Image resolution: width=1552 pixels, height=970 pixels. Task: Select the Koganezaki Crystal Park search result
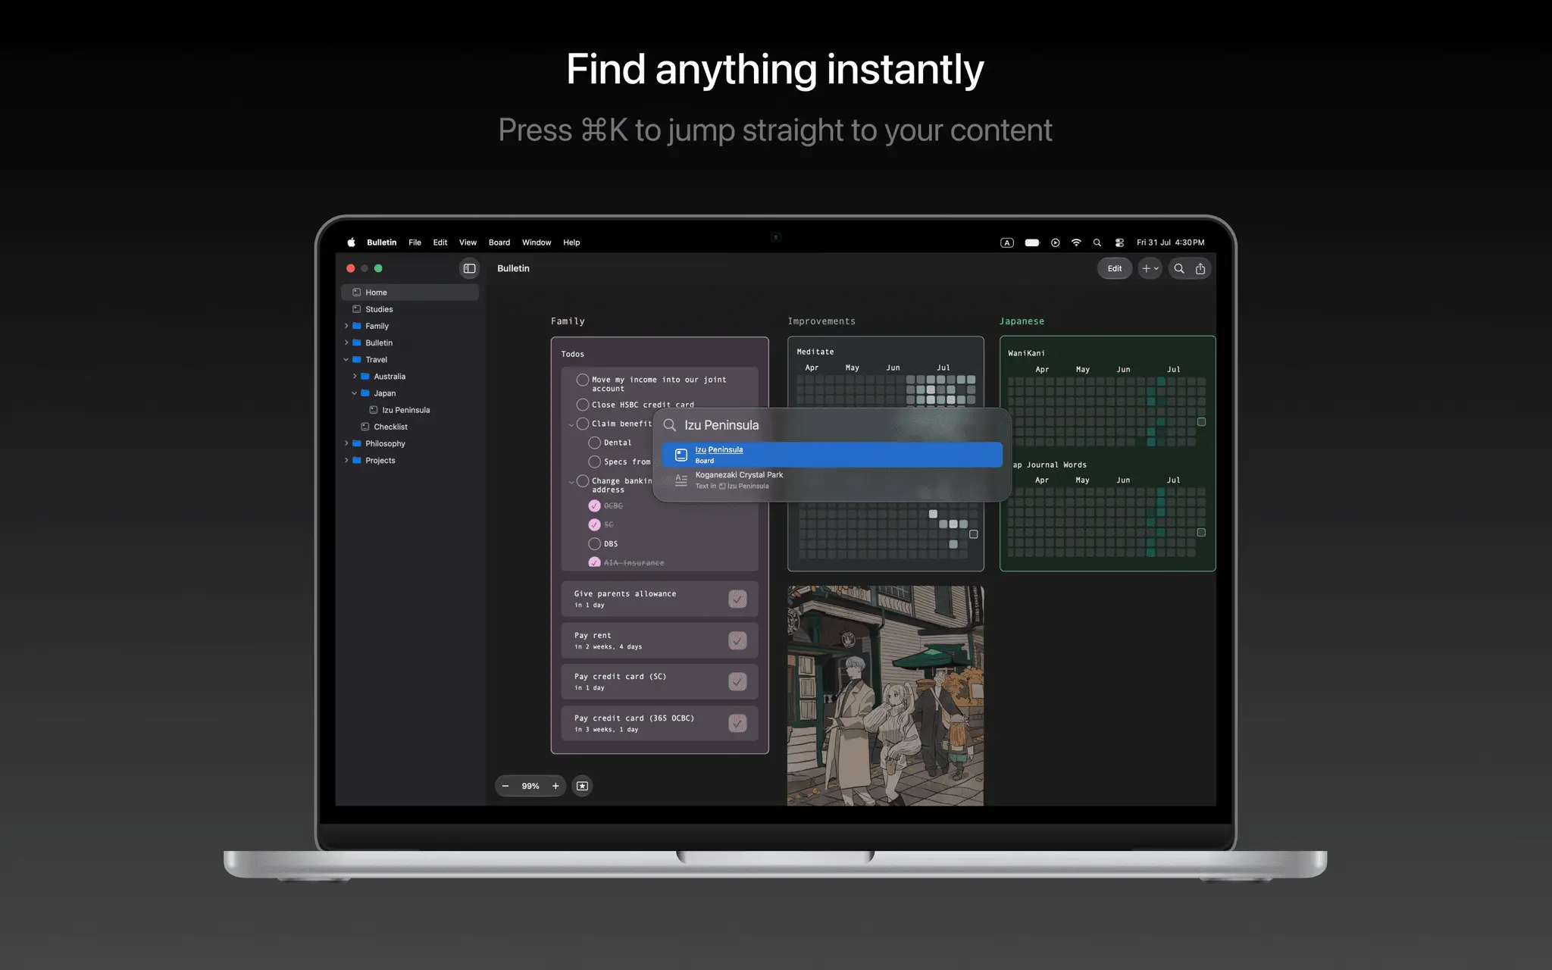pos(832,480)
